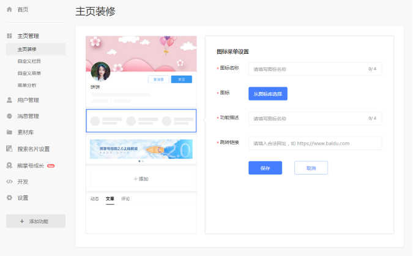Click the first carousel dot under banner
Screen dimensions: 413x256
coord(140,161)
